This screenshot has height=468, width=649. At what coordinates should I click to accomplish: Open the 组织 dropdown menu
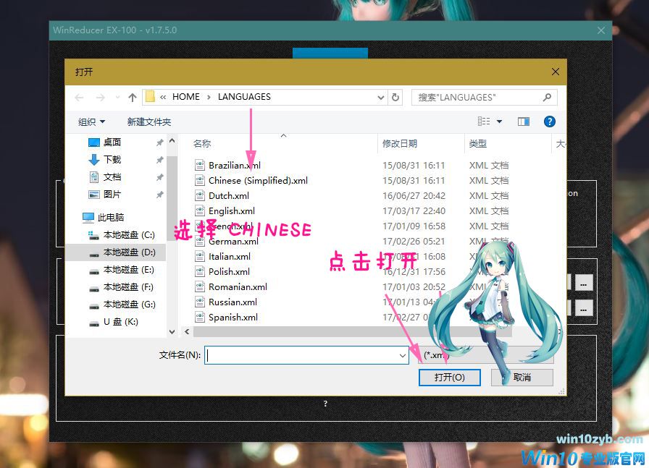tap(91, 122)
